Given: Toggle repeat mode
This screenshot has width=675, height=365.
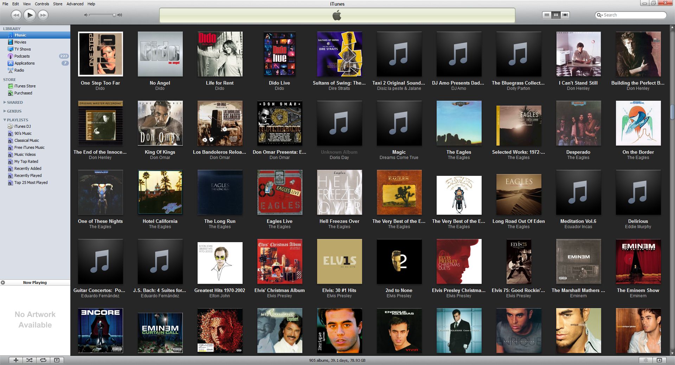Looking at the screenshot, I should [x=43, y=360].
